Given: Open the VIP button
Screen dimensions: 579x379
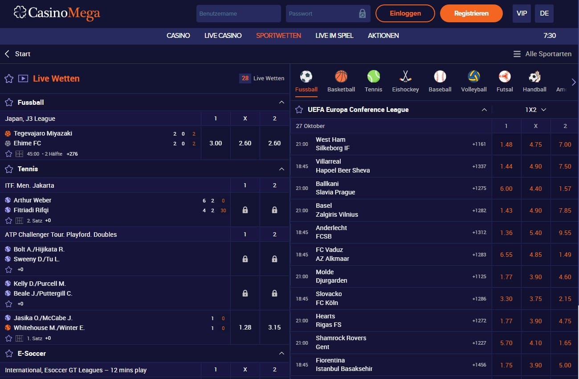Looking at the screenshot, I should tap(522, 13).
